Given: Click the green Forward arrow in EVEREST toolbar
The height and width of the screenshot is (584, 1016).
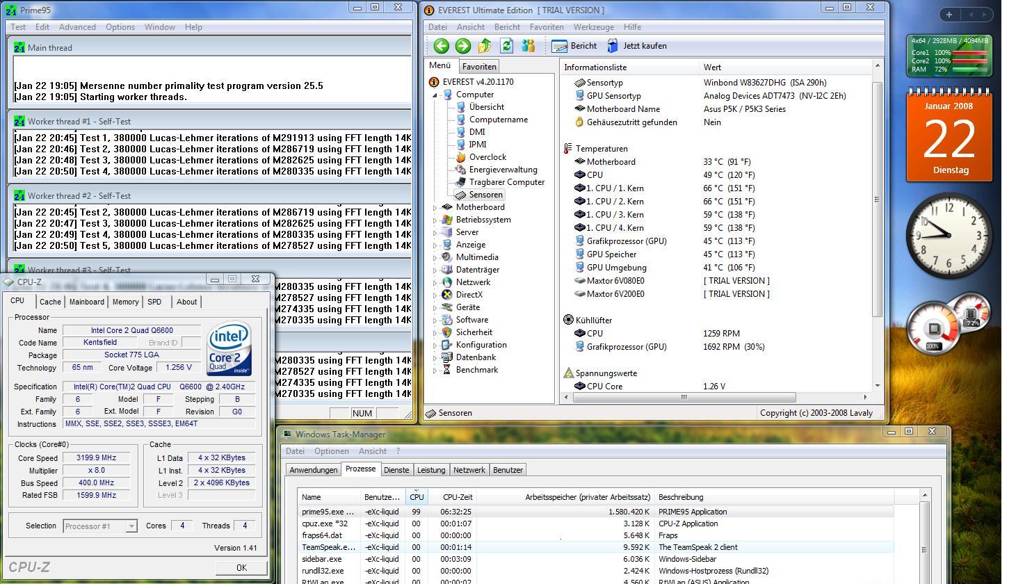Looking at the screenshot, I should click(x=462, y=46).
